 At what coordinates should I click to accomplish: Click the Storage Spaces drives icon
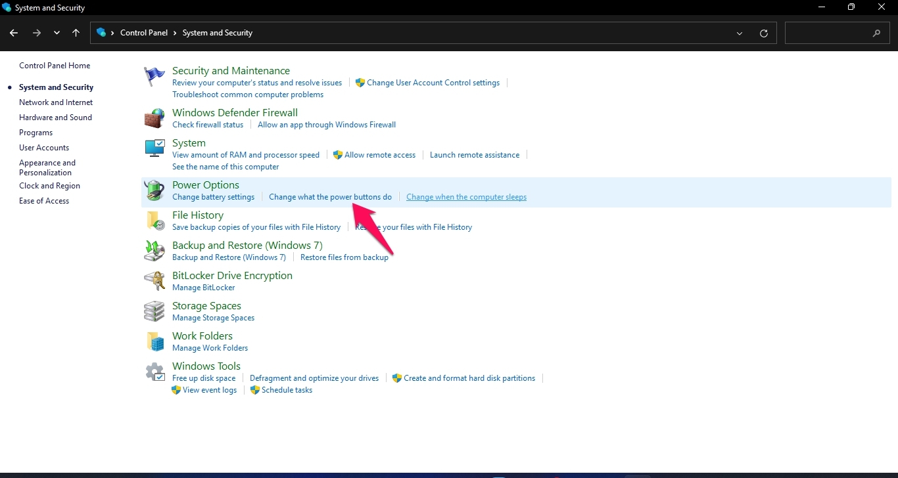tap(154, 311)
